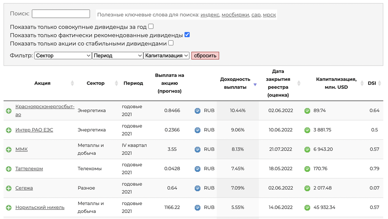This screenshot has height=219, width=388.
Task: Click capitalization value 45 932.34
Action: (324, 207)
